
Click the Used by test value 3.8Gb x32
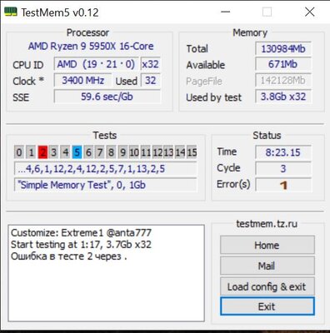coord(283,97)
